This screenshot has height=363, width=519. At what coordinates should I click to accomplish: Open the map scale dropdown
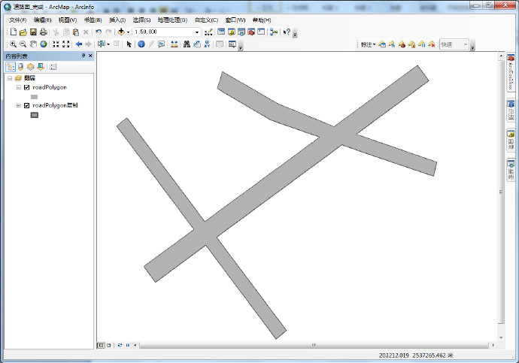197,32
